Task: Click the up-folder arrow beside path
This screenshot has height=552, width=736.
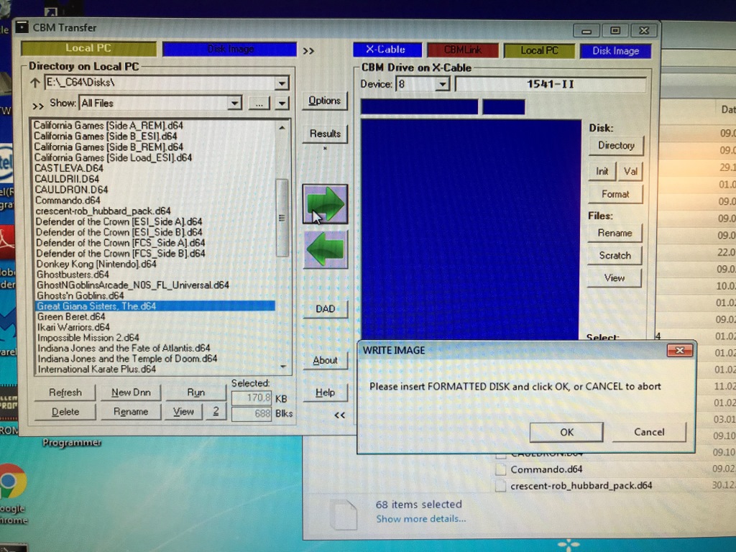Action: point(34,83)
